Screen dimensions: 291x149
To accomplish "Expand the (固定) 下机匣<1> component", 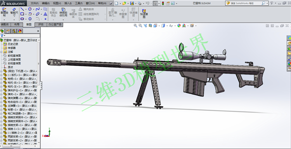I will tap(1, 71).
